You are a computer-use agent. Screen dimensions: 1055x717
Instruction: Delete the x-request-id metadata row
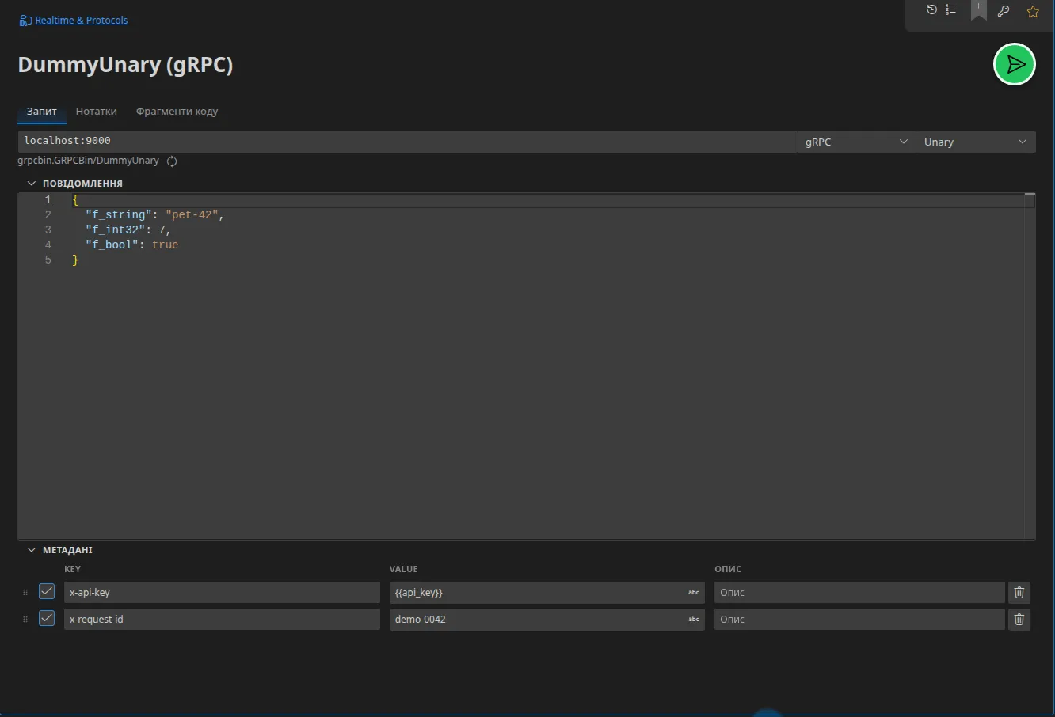1019,619
